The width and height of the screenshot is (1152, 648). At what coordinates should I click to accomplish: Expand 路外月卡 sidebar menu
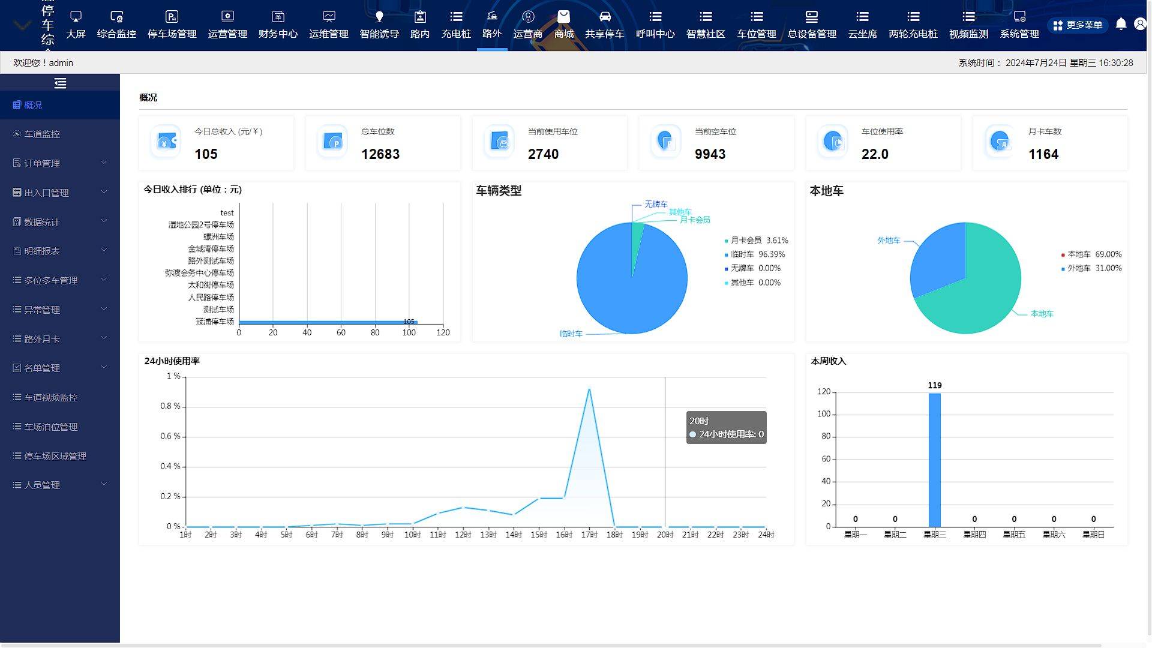click(x=60, y=339)
